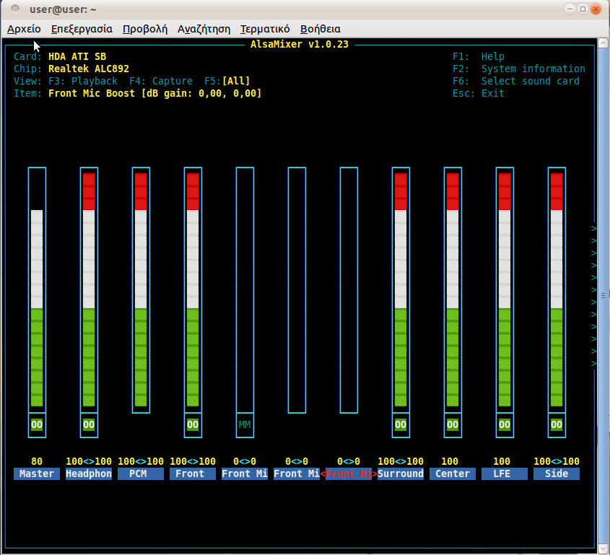The image size is (610, 555).
Task: Open the Επεξεργασία menu
Action: point(82,29)
